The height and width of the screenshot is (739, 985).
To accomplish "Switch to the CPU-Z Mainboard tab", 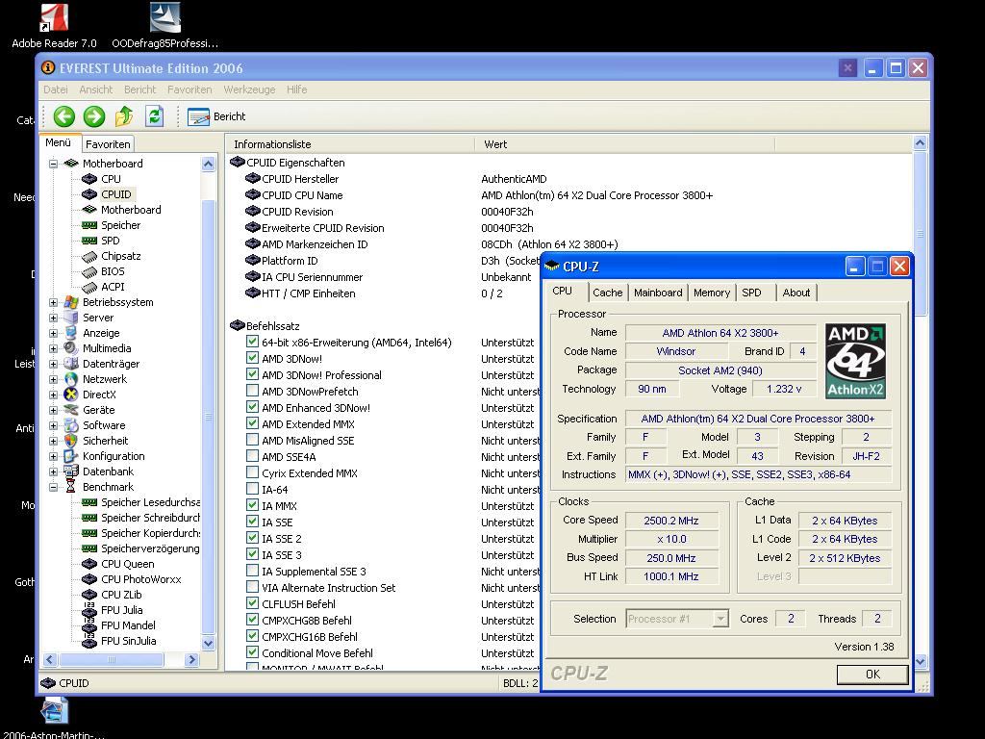I will 658,293.
